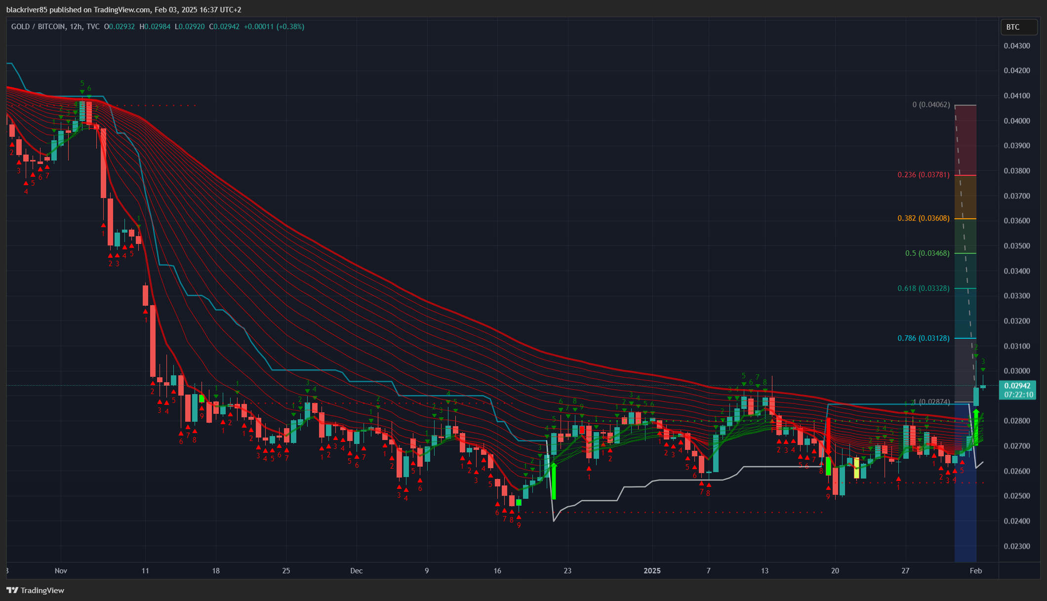This screenshot has height=601, width=1047.
Task: Click the GOLD / BITCOIN symbol title
Action: point(38,27)
